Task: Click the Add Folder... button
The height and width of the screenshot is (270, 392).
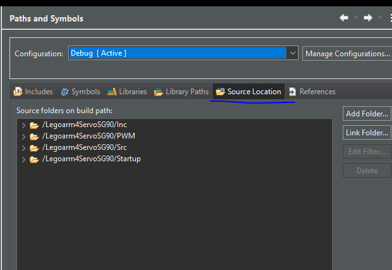Action: point(367,114)
